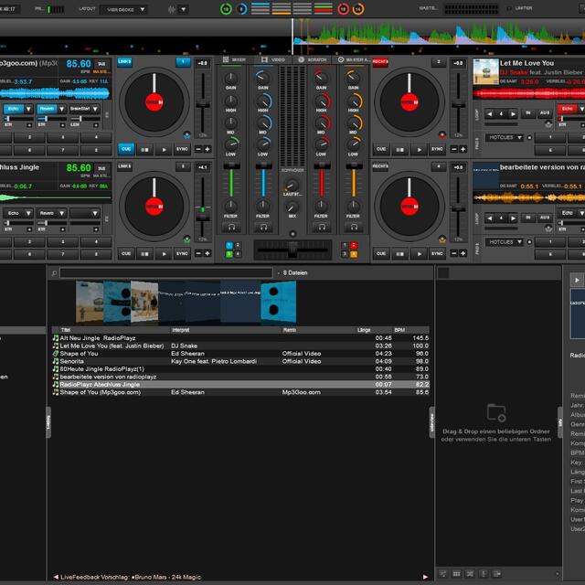The image size is (585, 585).
Task: Click the magnifier icon in the browser search bar
Action: [55, 273]
